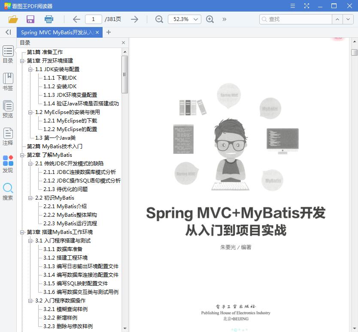Go to the next page arrow
The width and height of the screenshot is (358, 332).
tap(135, 19)
